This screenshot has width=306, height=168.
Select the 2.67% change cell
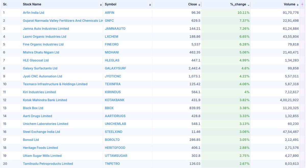pyautogui.click(x=226, y=164)
